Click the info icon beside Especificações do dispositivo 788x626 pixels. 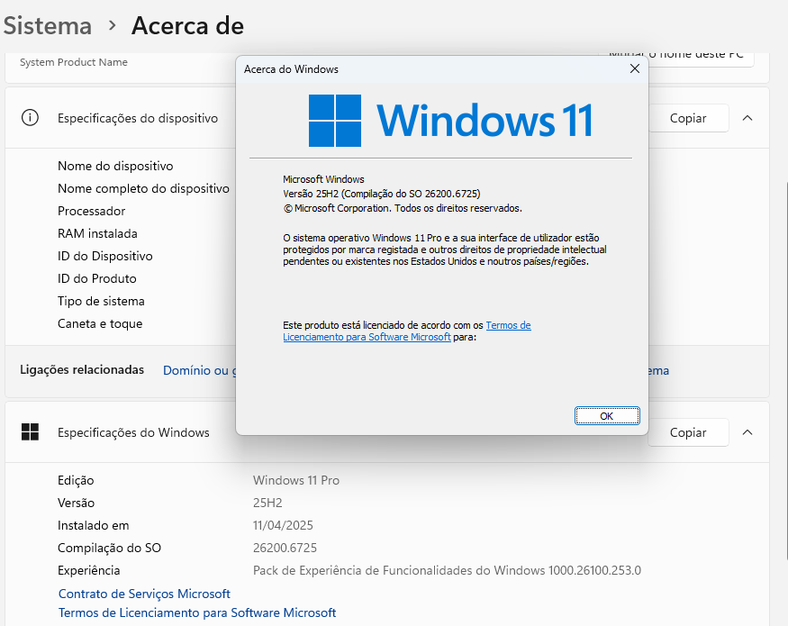(x=30, y=118)
